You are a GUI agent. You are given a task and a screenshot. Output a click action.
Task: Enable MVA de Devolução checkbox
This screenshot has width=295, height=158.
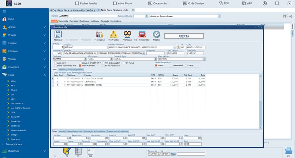point(103,63)
